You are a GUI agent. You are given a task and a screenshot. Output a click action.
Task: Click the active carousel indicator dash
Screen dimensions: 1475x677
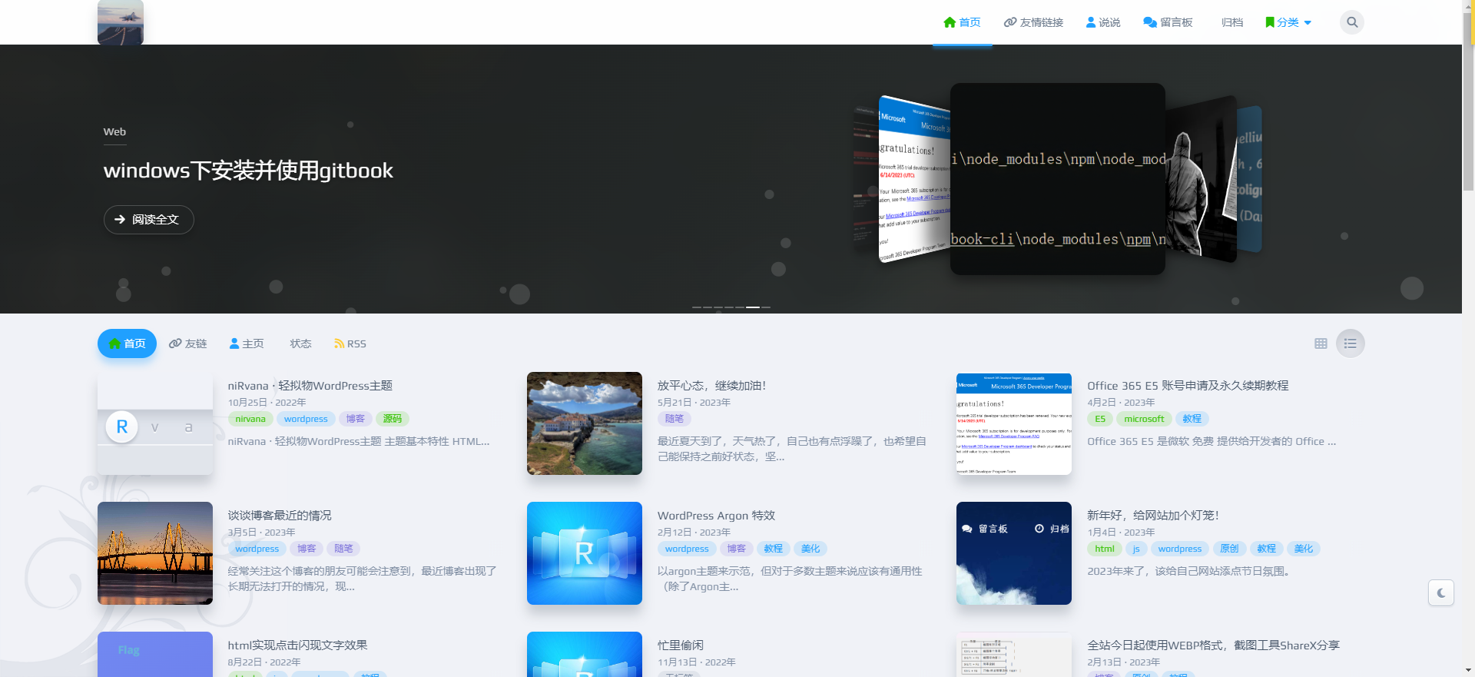pos(753,307)
